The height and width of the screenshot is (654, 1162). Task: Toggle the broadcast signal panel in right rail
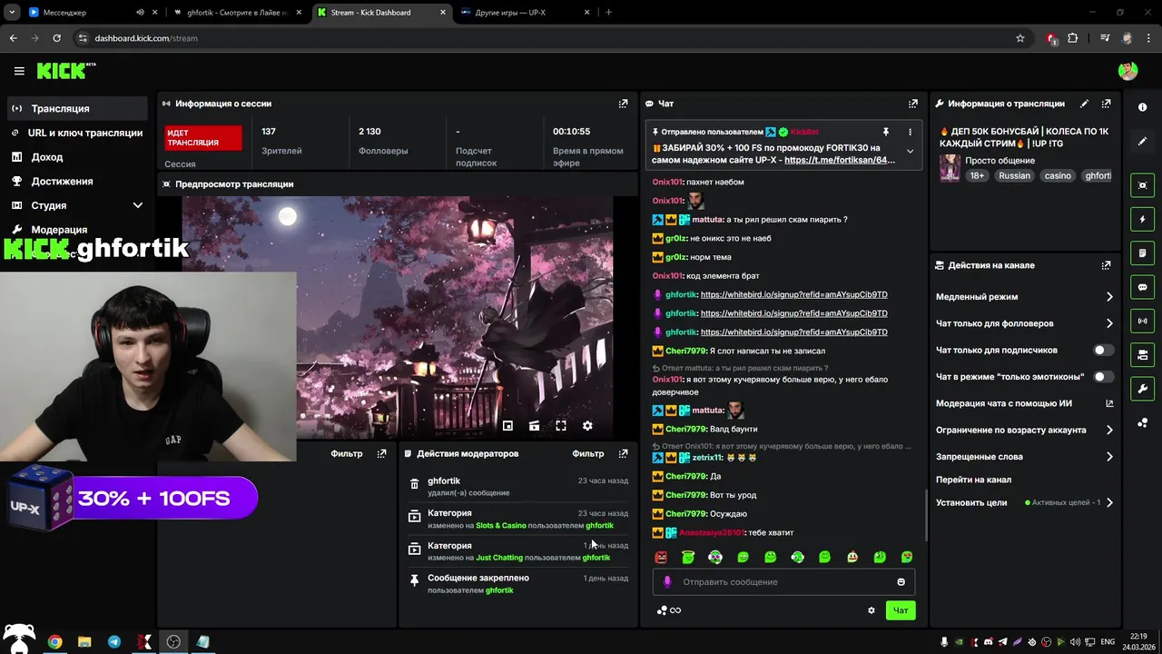[1142, 321]
